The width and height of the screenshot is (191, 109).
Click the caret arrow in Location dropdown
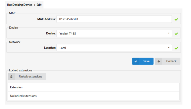(x=169, y=48)
